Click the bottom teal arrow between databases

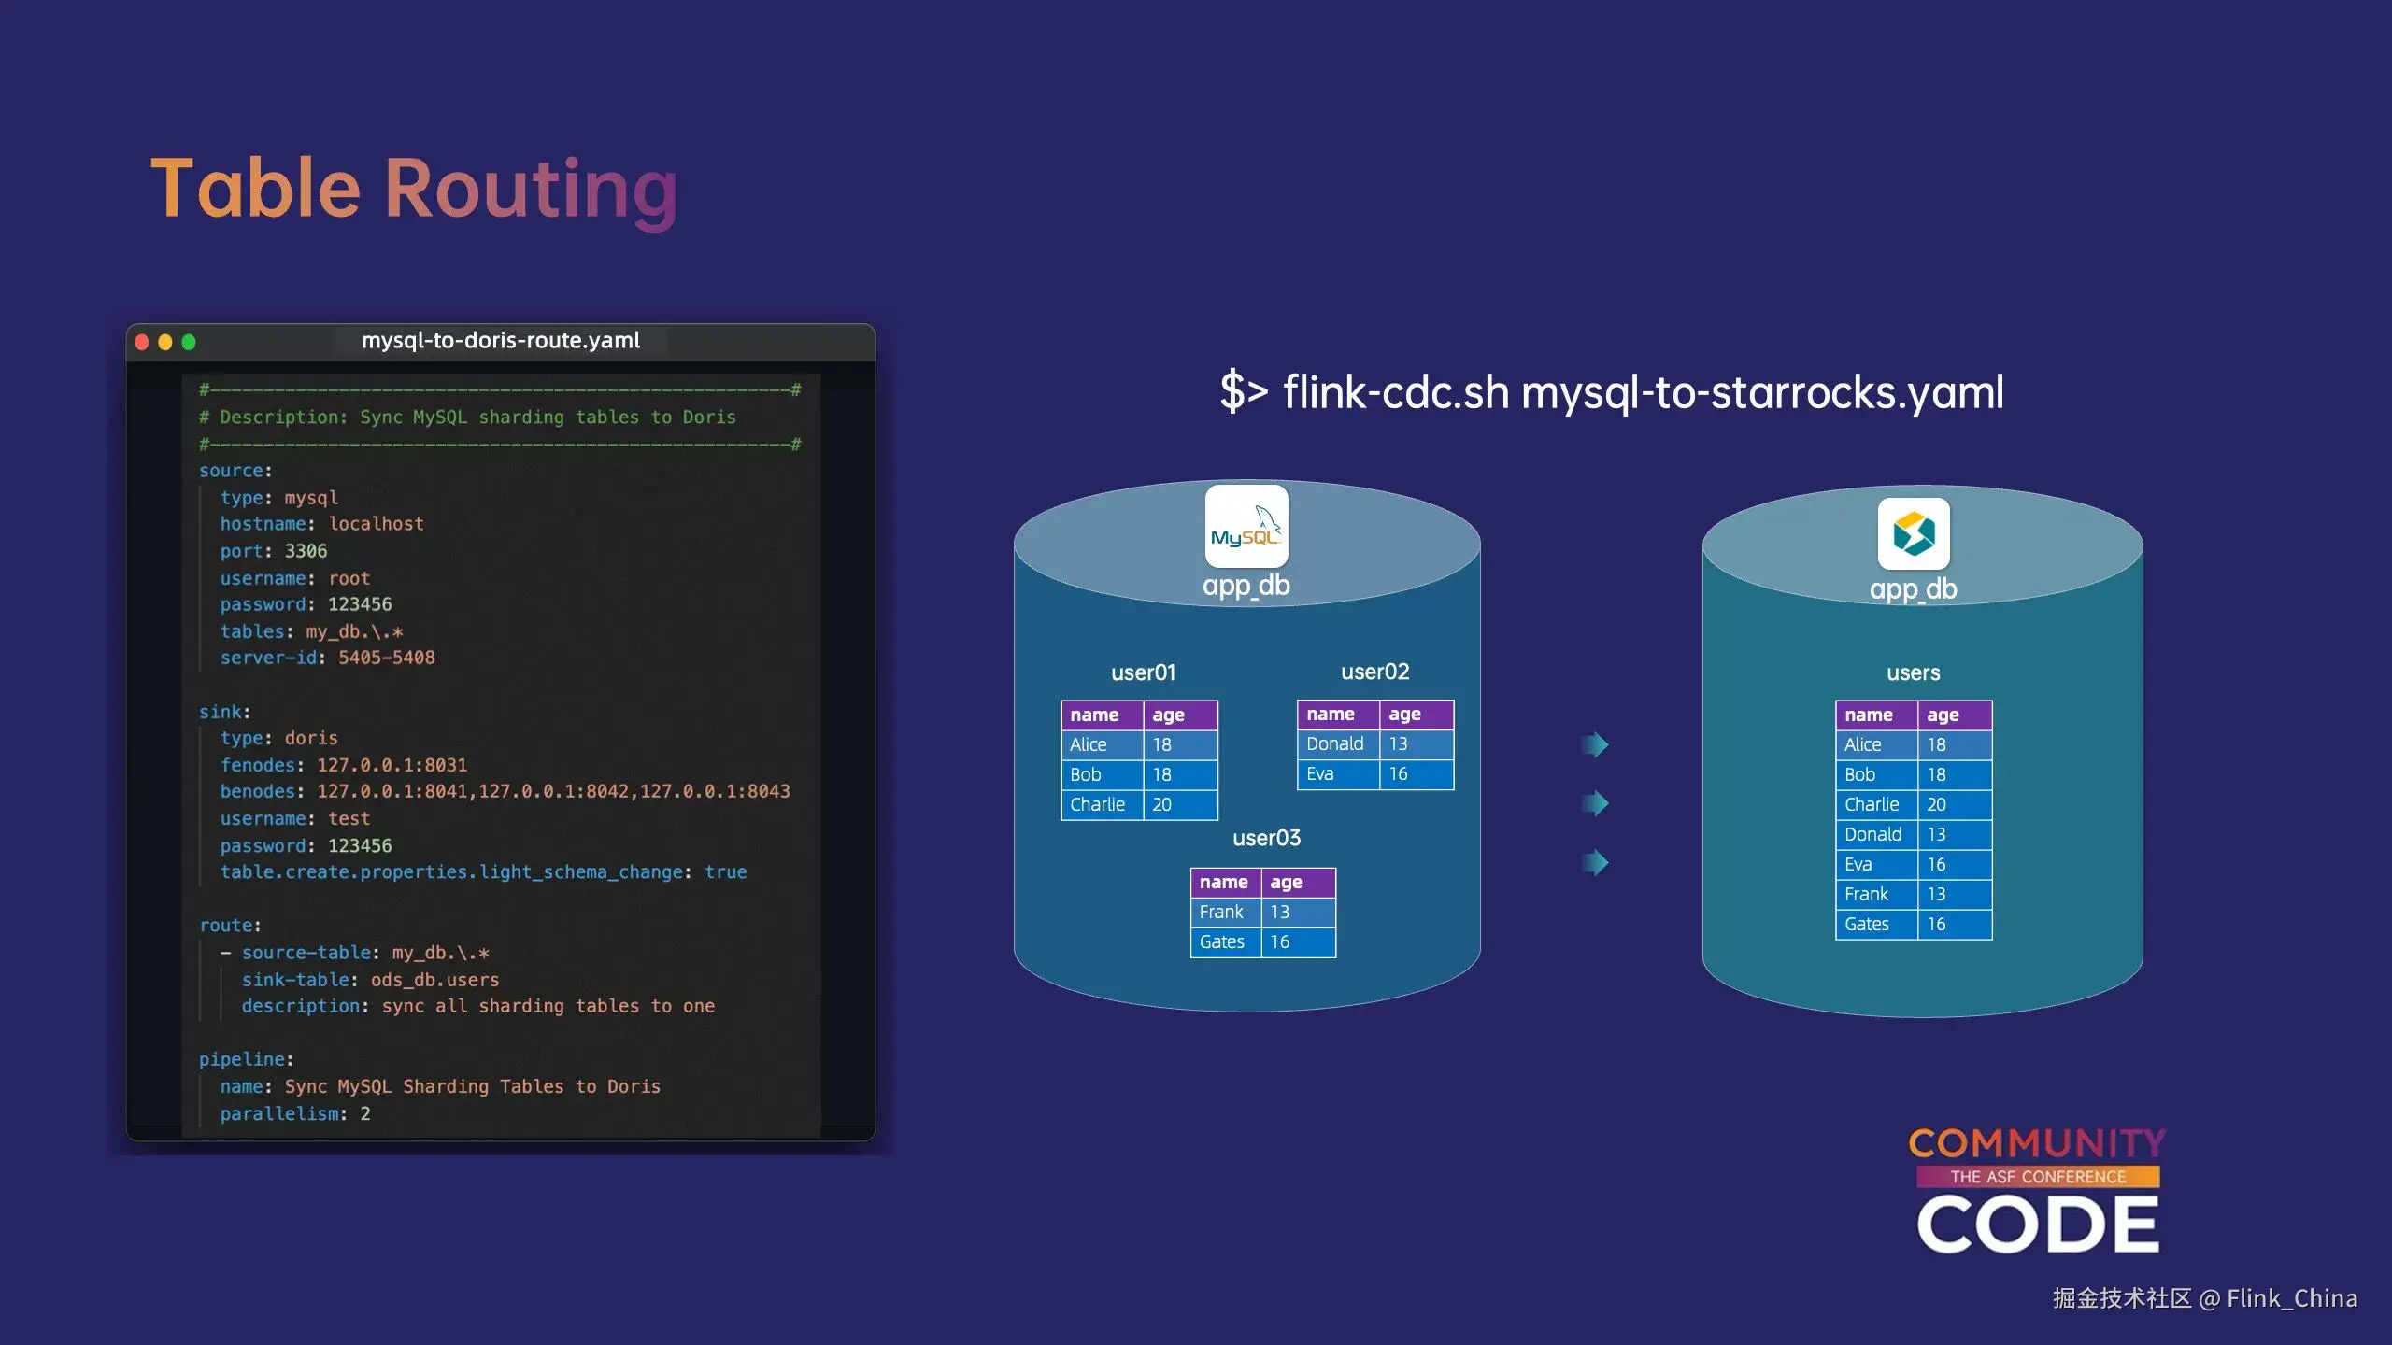[1596, 862]
